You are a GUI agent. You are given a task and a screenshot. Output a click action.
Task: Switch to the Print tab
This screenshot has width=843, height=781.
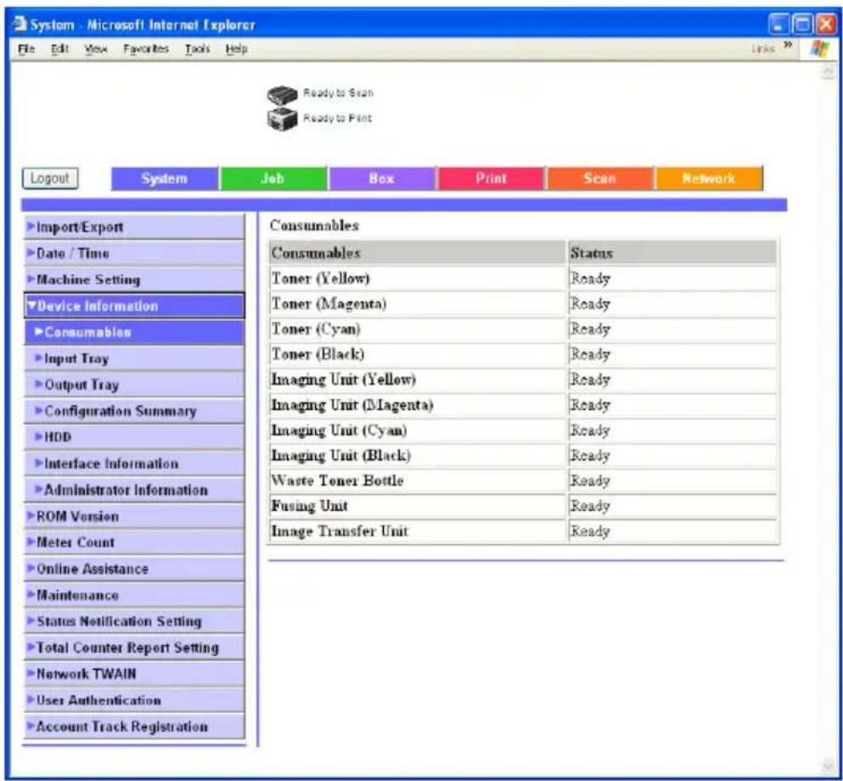point(491,178)
